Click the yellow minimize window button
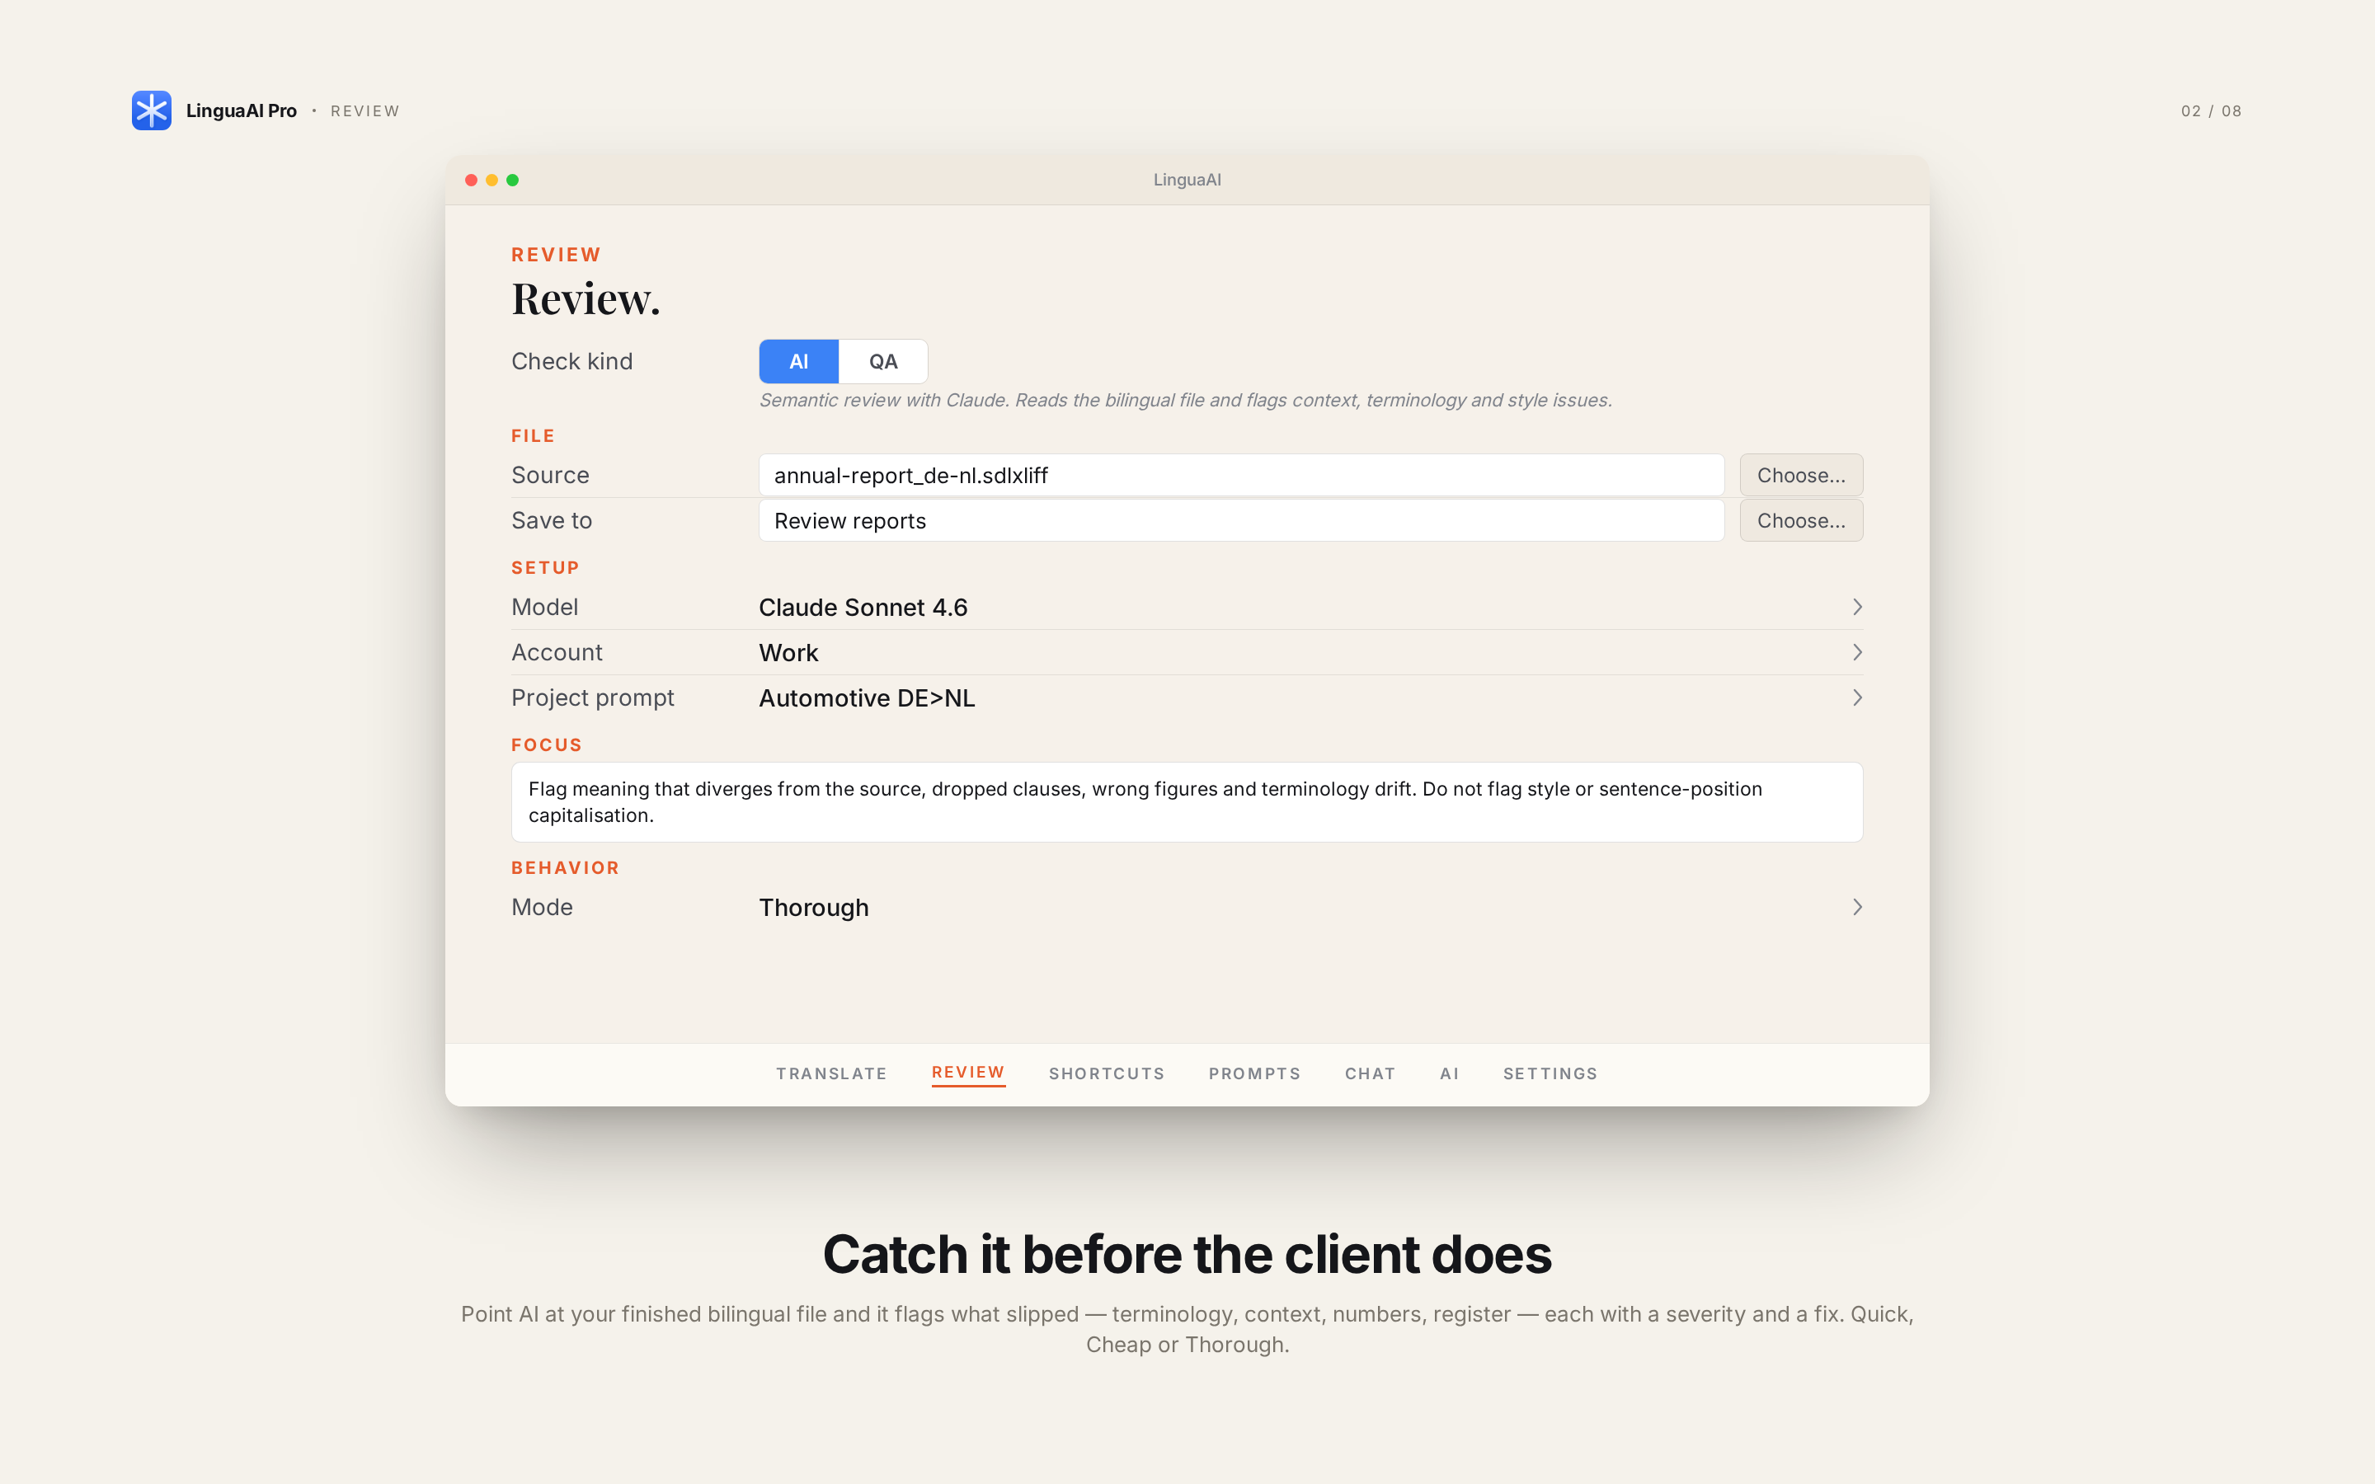This screenshot has height=1484, width=2375. coord(491,180)
